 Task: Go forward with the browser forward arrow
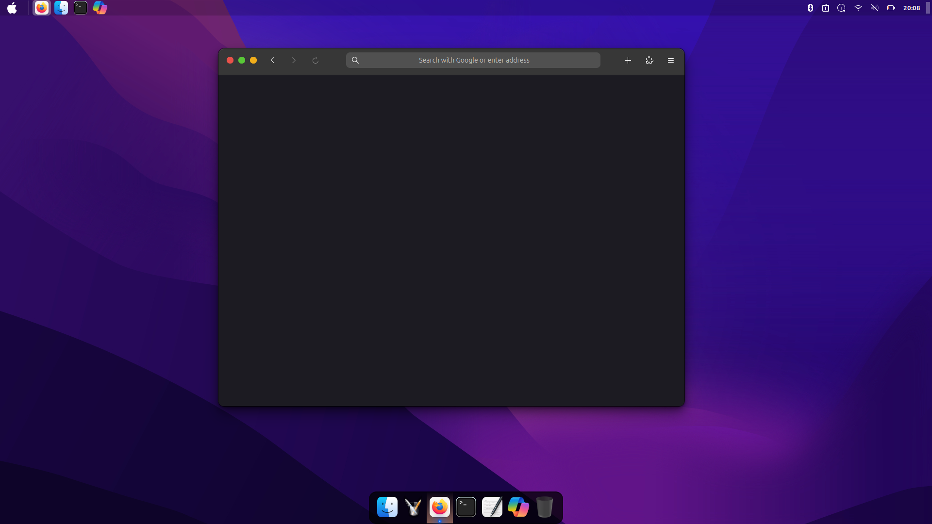coord(294,60)
